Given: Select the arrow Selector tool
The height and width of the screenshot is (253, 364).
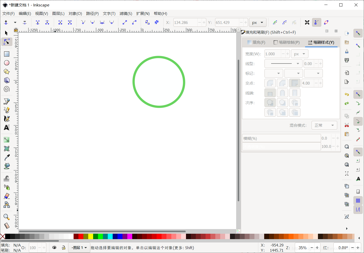Looking at the screenshot, I should (7, 33).
